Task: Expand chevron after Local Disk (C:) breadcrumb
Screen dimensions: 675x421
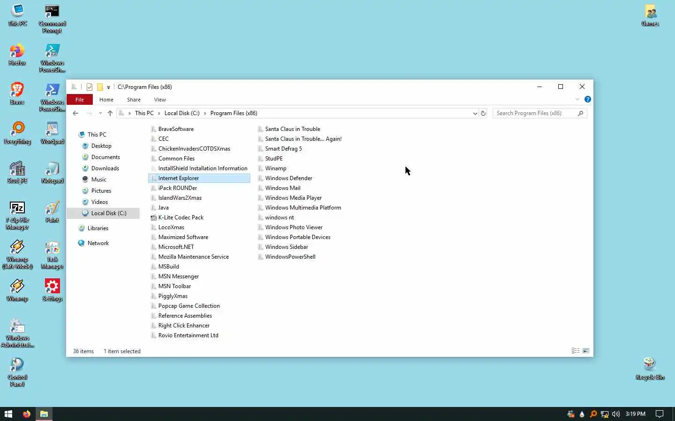Action: point(205,113)
